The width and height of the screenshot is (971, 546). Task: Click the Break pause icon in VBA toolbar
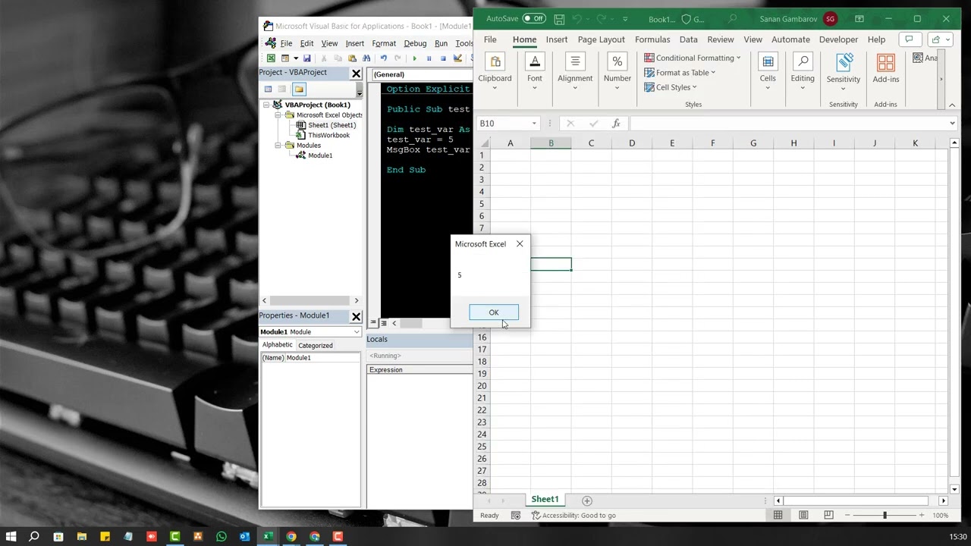429,58
